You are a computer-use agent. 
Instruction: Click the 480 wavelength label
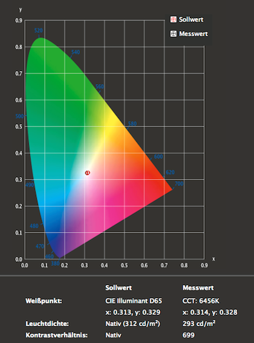coord(34,226)
